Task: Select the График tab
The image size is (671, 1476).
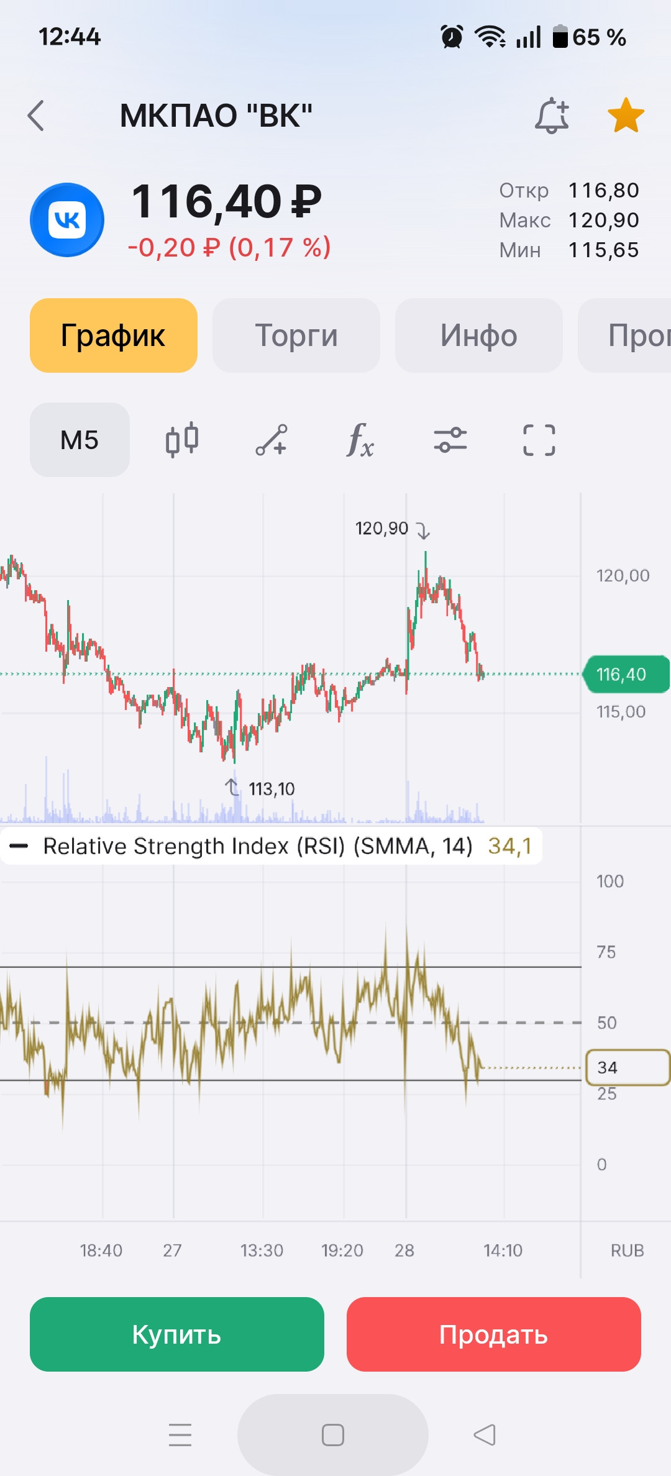Action: pyautogui.click(x=114, y=335)
